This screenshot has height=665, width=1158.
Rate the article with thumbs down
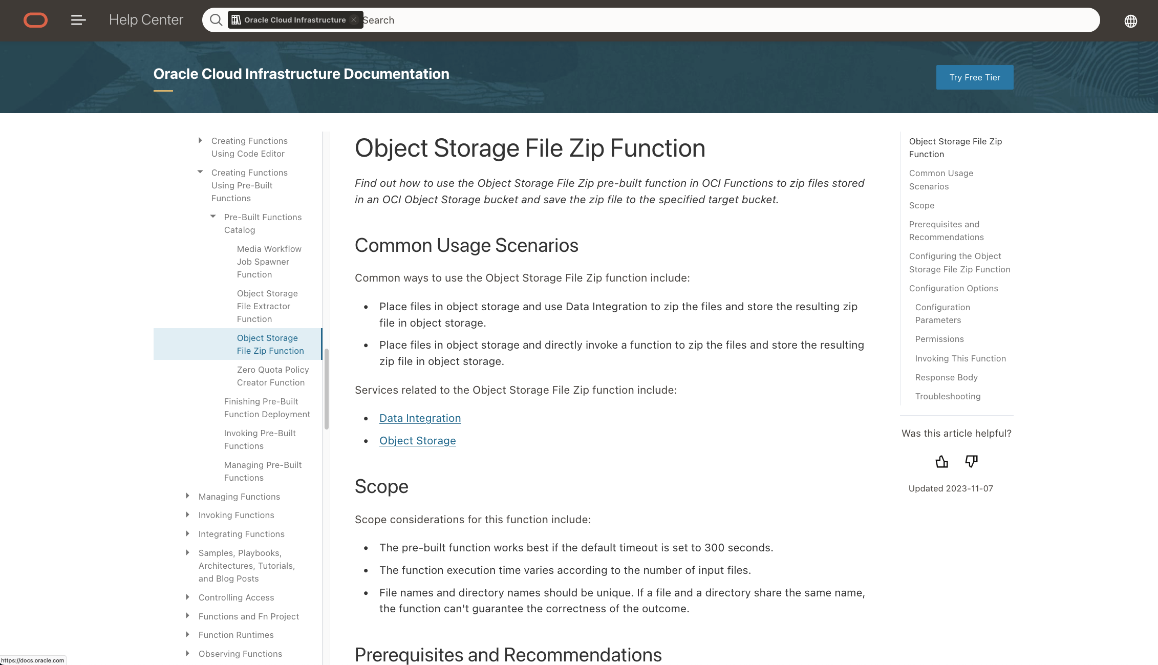[x=971, y=462]
